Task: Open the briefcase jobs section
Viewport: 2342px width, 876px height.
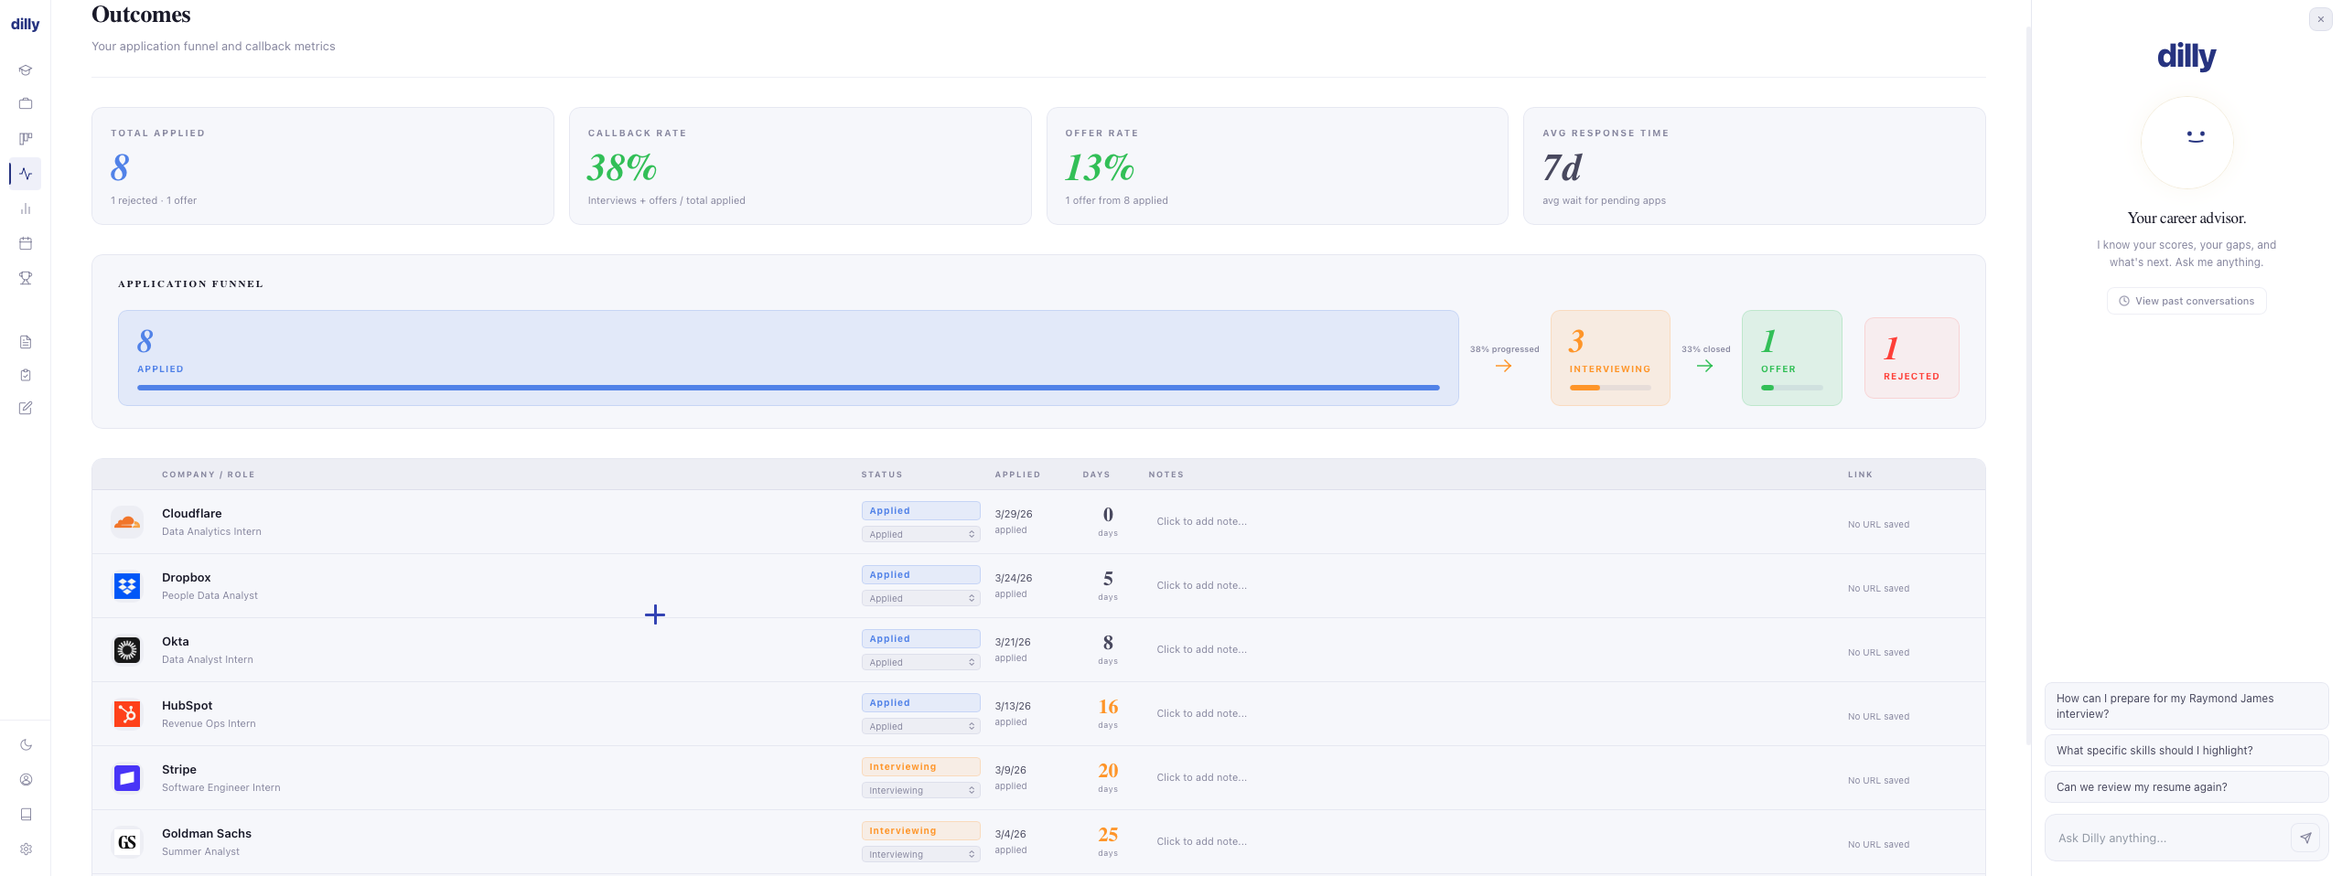Action: 26,103
